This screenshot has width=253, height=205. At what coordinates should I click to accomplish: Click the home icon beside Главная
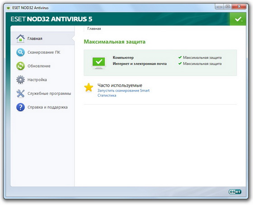20,38
